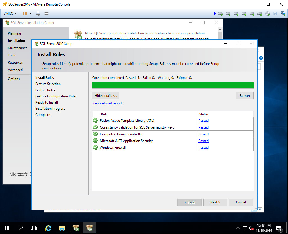Open Action Center notifications icon

[279, 228]
